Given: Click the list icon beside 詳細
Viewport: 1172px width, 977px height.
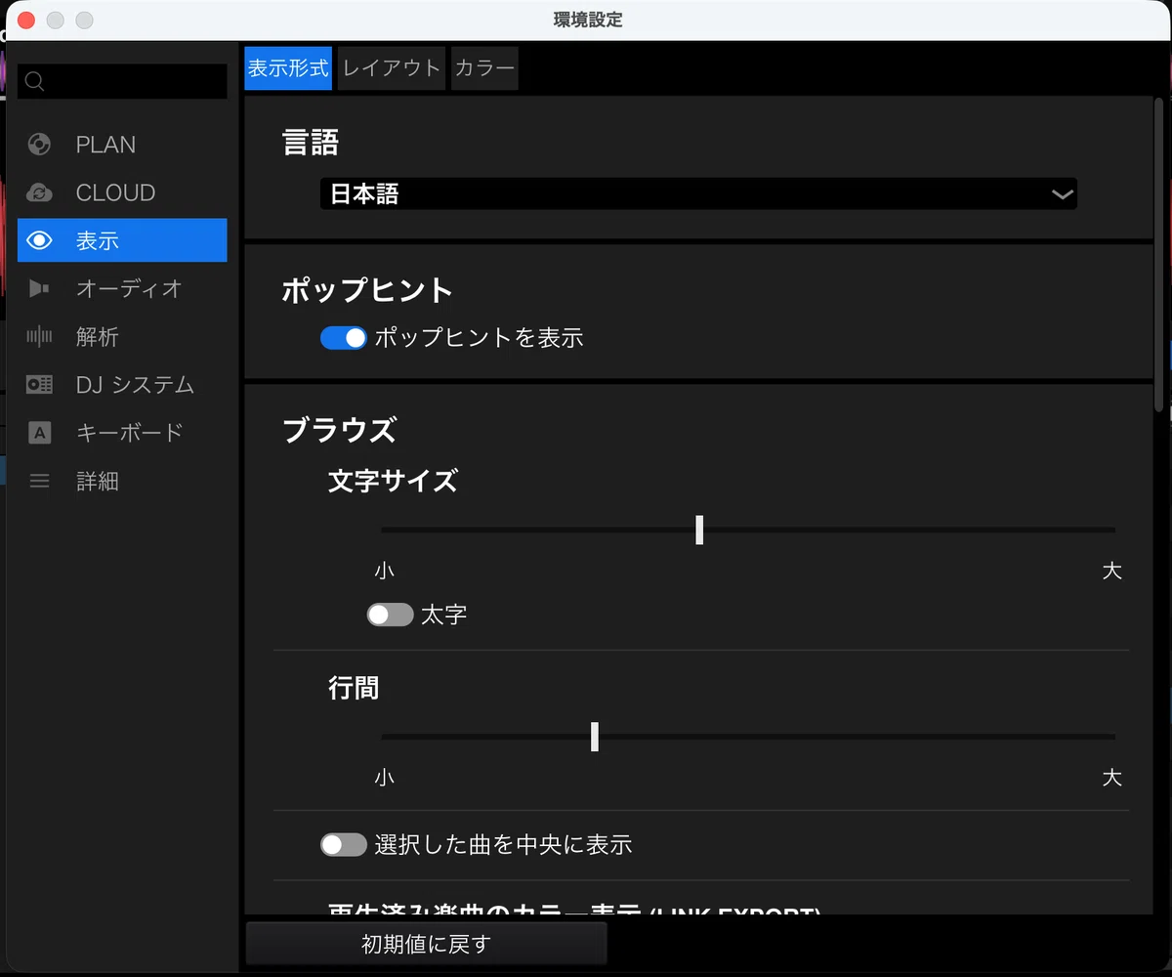Looking at the screenshot, I should pos(39,481).
